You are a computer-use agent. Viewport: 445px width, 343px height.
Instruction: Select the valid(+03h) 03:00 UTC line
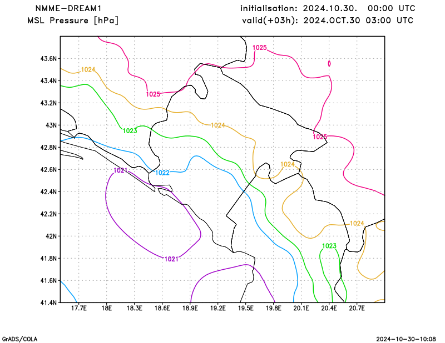click(328, 21)
